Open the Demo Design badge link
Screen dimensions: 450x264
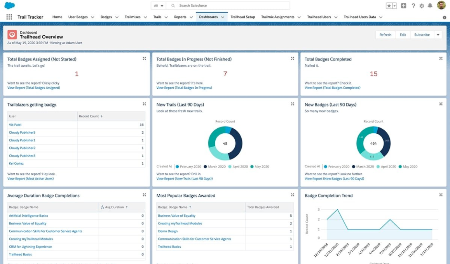click(168, 231)
